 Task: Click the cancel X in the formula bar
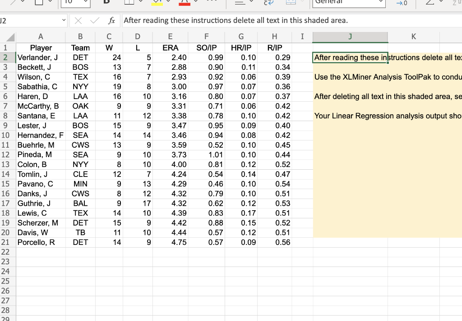[x=78, y=21]
